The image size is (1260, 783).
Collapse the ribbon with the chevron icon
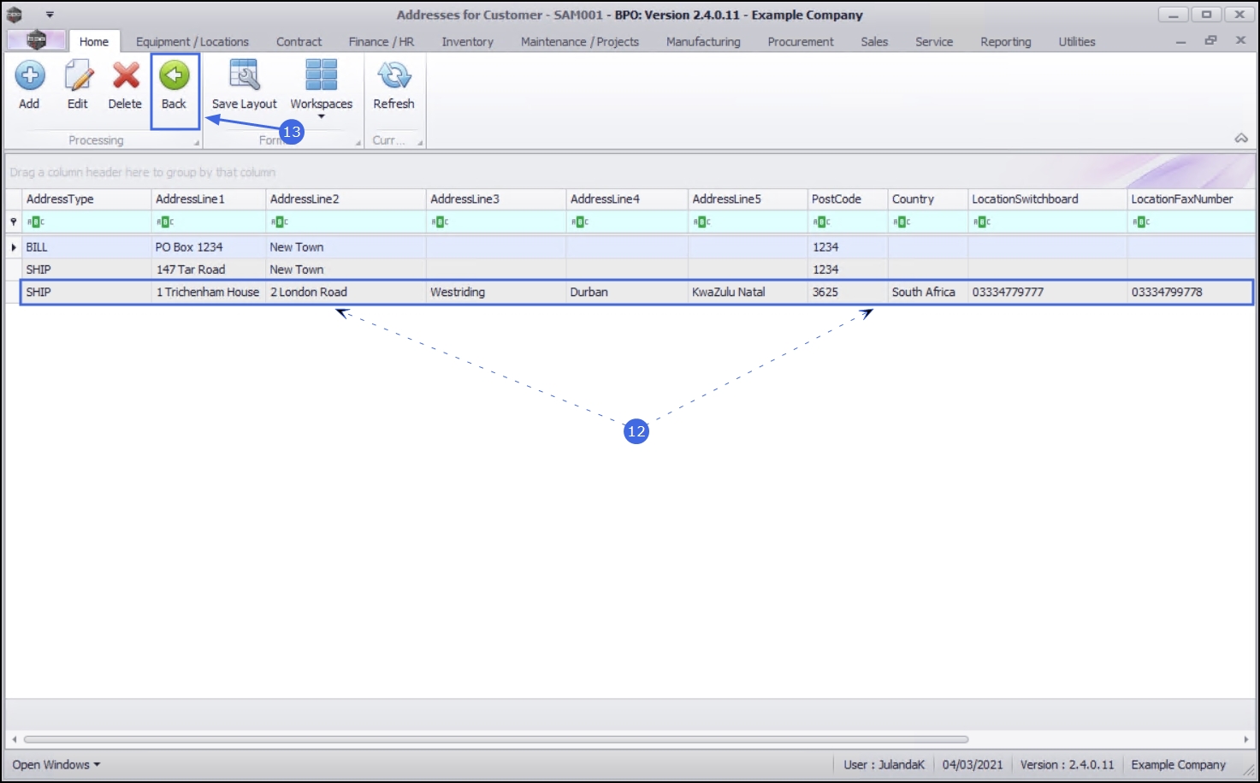[1241, 139]
